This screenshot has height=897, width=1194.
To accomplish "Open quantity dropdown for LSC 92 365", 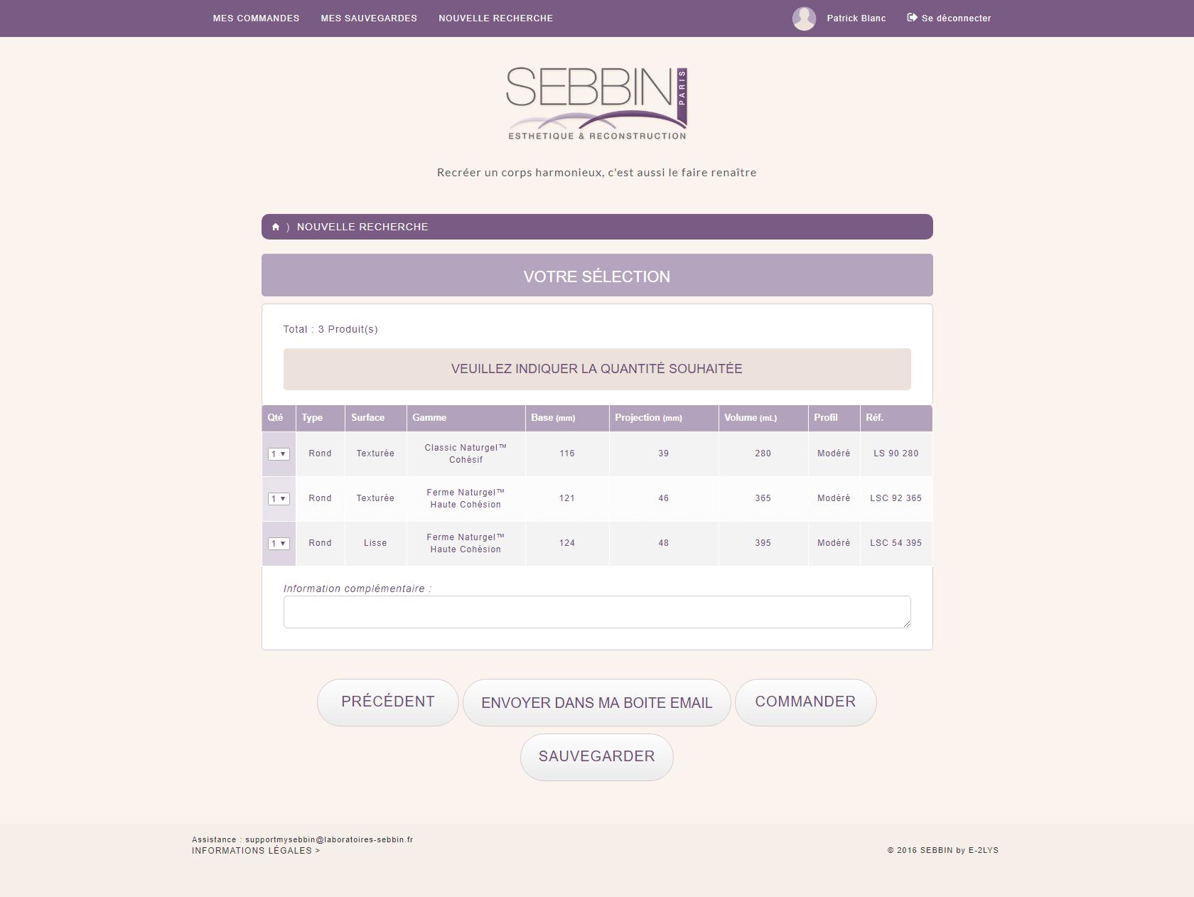I will 279,498.
